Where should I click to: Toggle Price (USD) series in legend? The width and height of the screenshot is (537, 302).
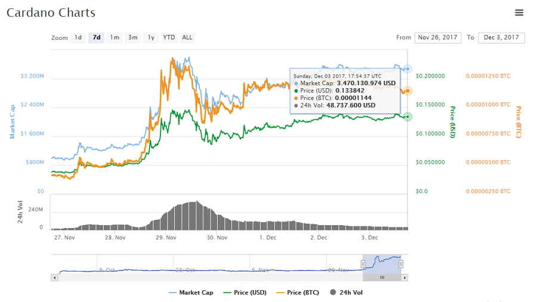click(245, 292)
